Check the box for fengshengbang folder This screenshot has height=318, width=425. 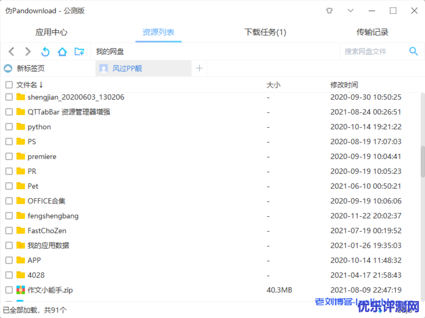pos(9,216)
